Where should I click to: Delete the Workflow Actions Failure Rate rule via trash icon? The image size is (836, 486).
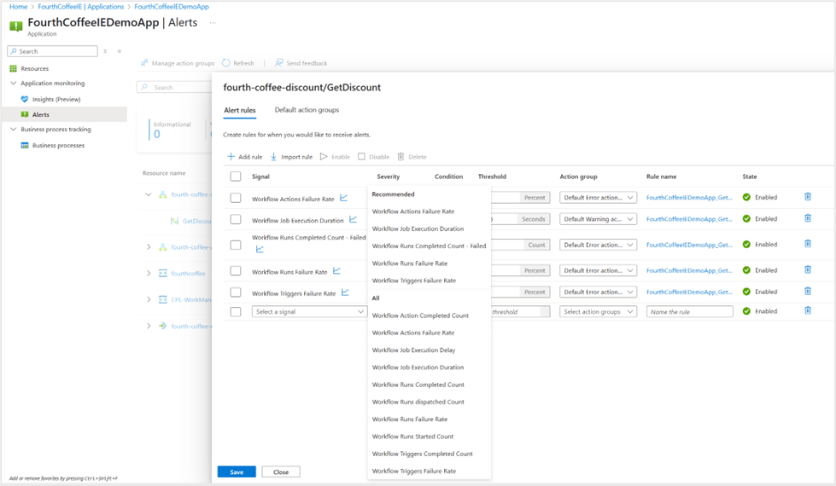click(x=808, y=197)
